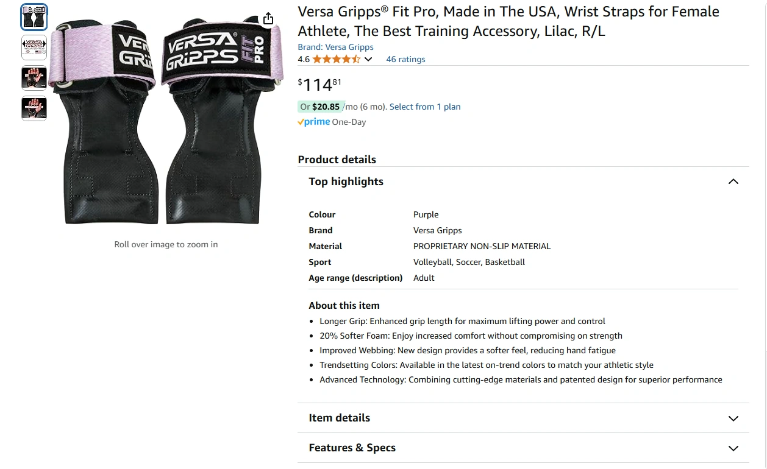Select the first product thumbnail
Image resolution: width=767 pixels, height=469 pixels.
click(x=34, y=17)
